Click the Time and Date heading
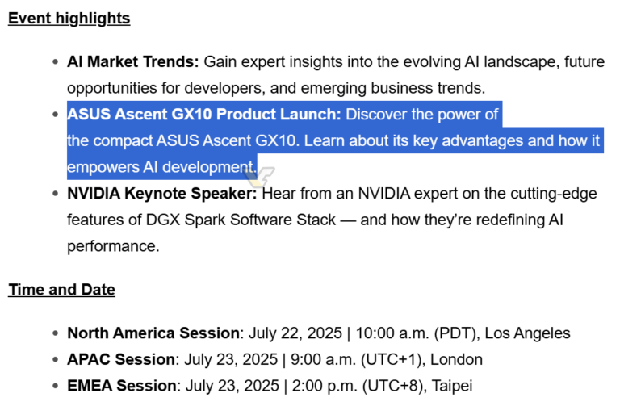The image size is (620, 406). click(x=61, y=290)
